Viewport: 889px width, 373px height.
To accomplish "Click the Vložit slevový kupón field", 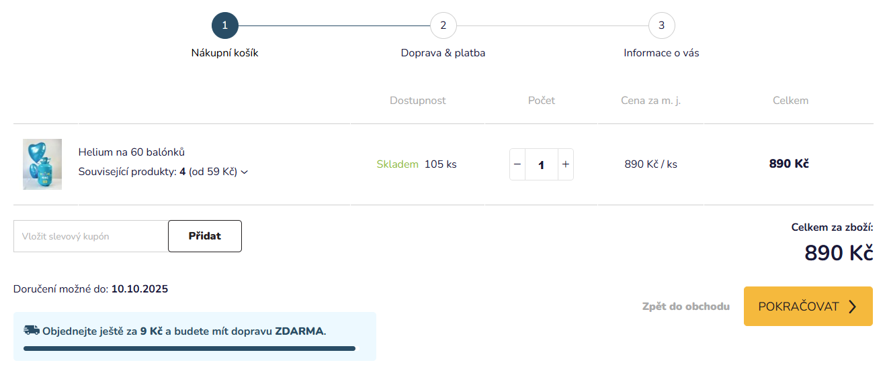I will [91, 236].
